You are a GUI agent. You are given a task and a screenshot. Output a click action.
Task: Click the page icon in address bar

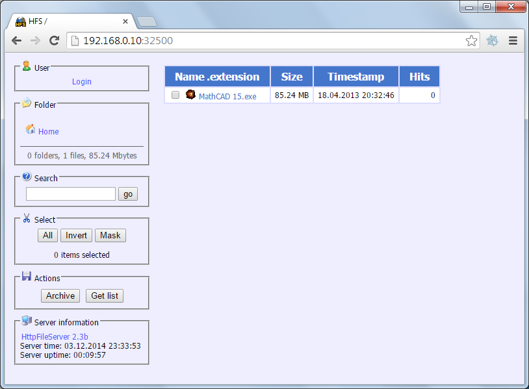point(75,41)
